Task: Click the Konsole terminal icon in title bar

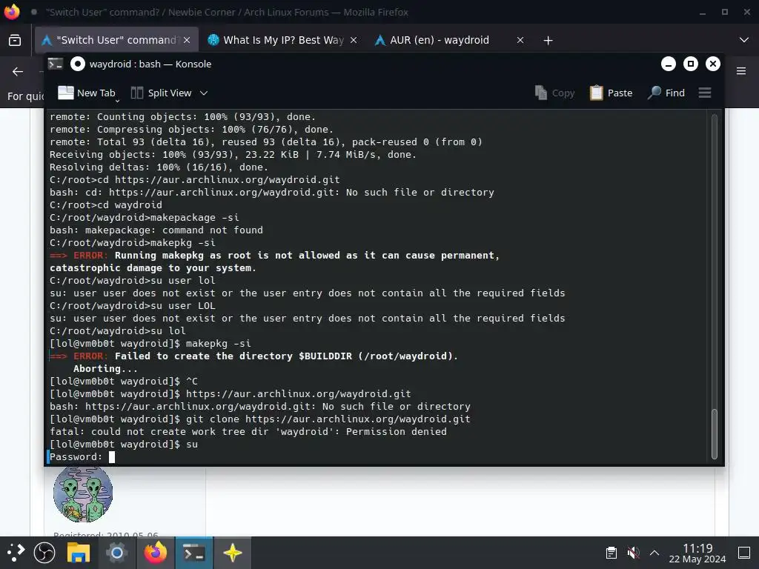Action: 55,64
